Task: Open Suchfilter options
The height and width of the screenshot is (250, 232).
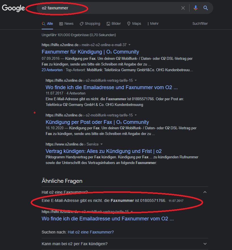Action: point(200,24)
